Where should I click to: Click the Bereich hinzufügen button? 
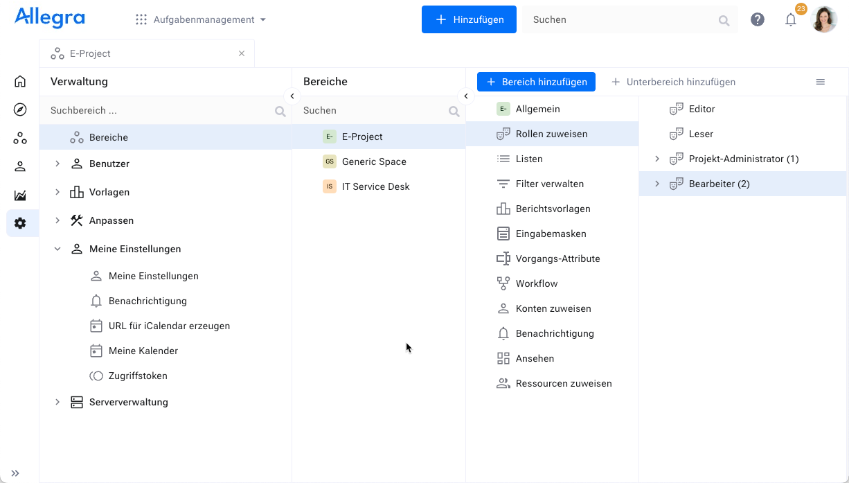pos(536,82)
